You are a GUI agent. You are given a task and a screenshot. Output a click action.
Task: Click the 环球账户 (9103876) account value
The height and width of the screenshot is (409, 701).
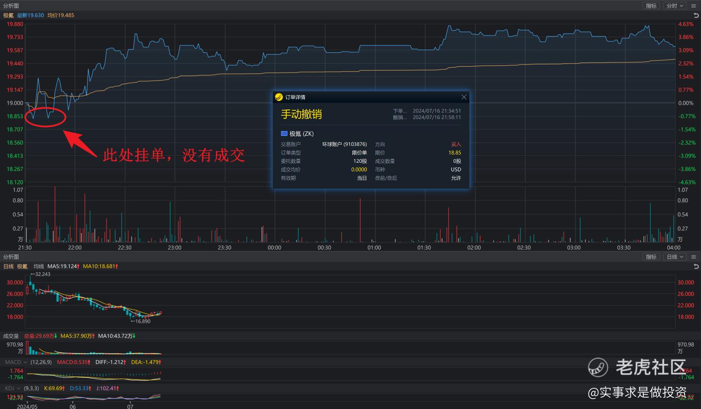tap(344, 144)
